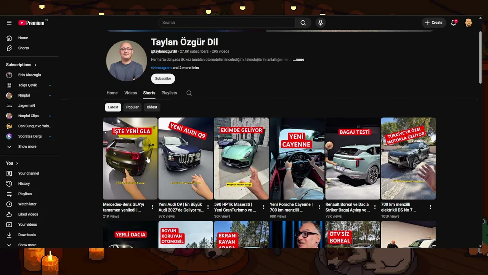
Task: Open options for Maserati GranTurismo short
Action: [263, 207]
